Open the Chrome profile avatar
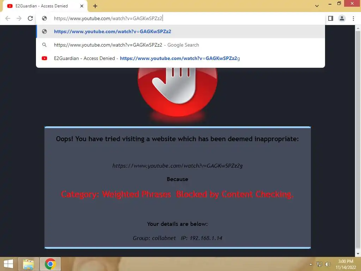Viewport: 361px width, 271px height. (342, 18)
